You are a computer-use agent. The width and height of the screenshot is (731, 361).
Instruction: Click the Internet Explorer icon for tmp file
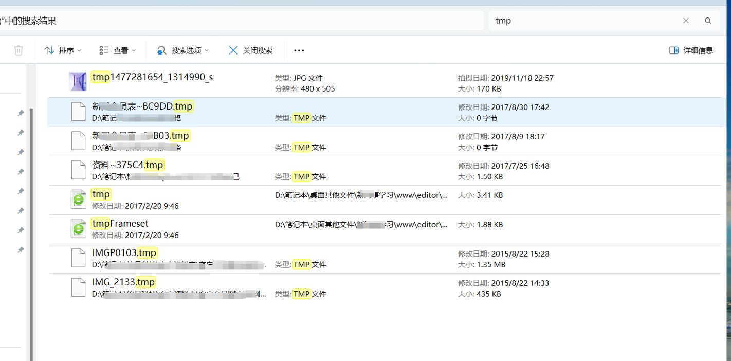(x=78, y=199)
